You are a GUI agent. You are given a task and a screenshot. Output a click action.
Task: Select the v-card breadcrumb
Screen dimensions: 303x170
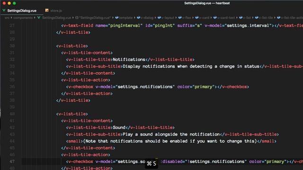204,18
